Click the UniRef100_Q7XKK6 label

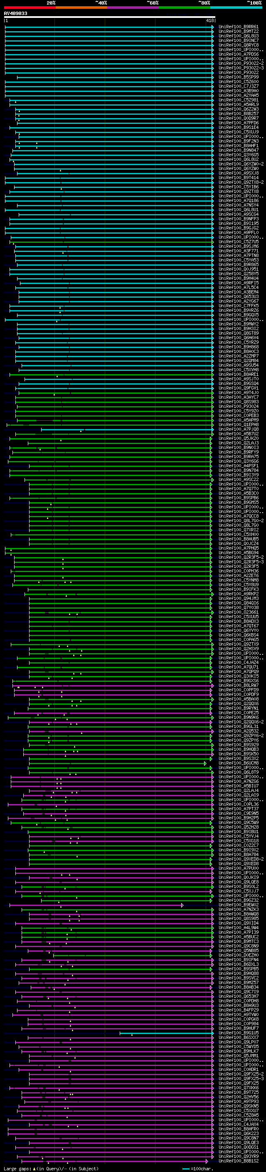(x=239, y=1088)
